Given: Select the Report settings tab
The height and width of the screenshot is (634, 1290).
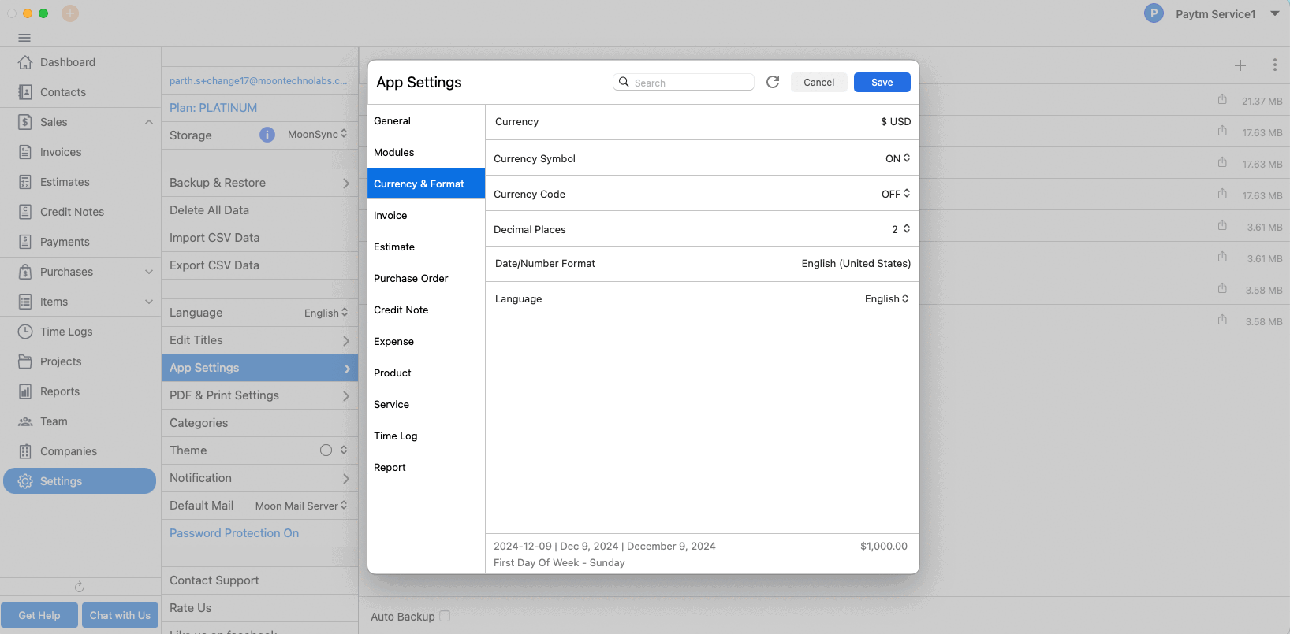Looking at the screenshot, I should pos(426,467).
